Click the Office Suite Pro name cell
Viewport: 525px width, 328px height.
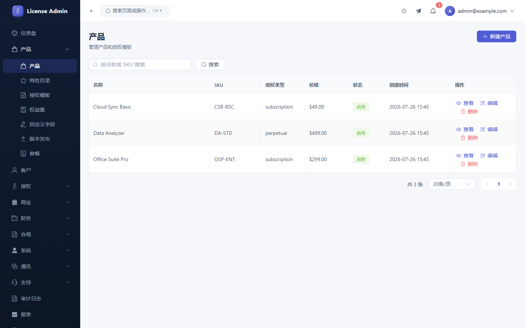tap(149, 159)
